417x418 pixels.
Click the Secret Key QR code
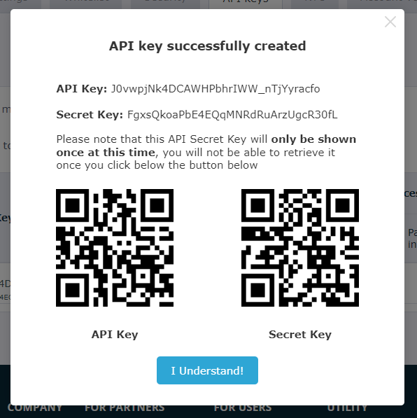pyautogui.click(x=300, y=248)
